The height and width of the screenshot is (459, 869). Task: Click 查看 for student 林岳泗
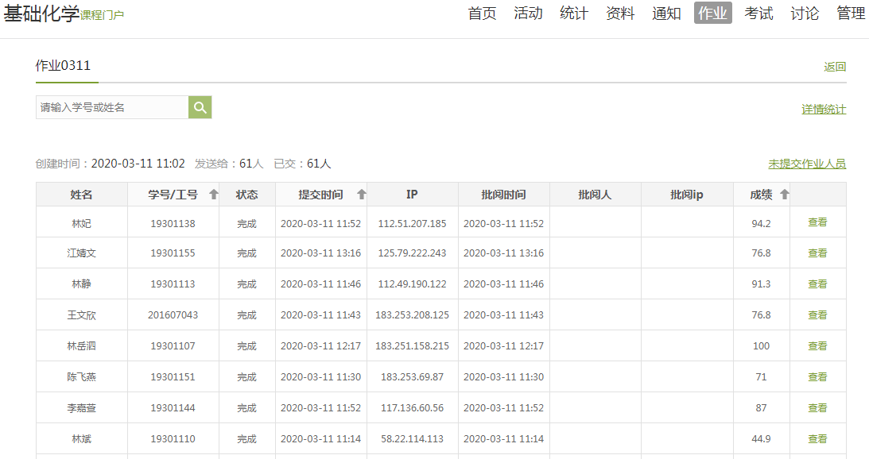[x=817, y=346]
